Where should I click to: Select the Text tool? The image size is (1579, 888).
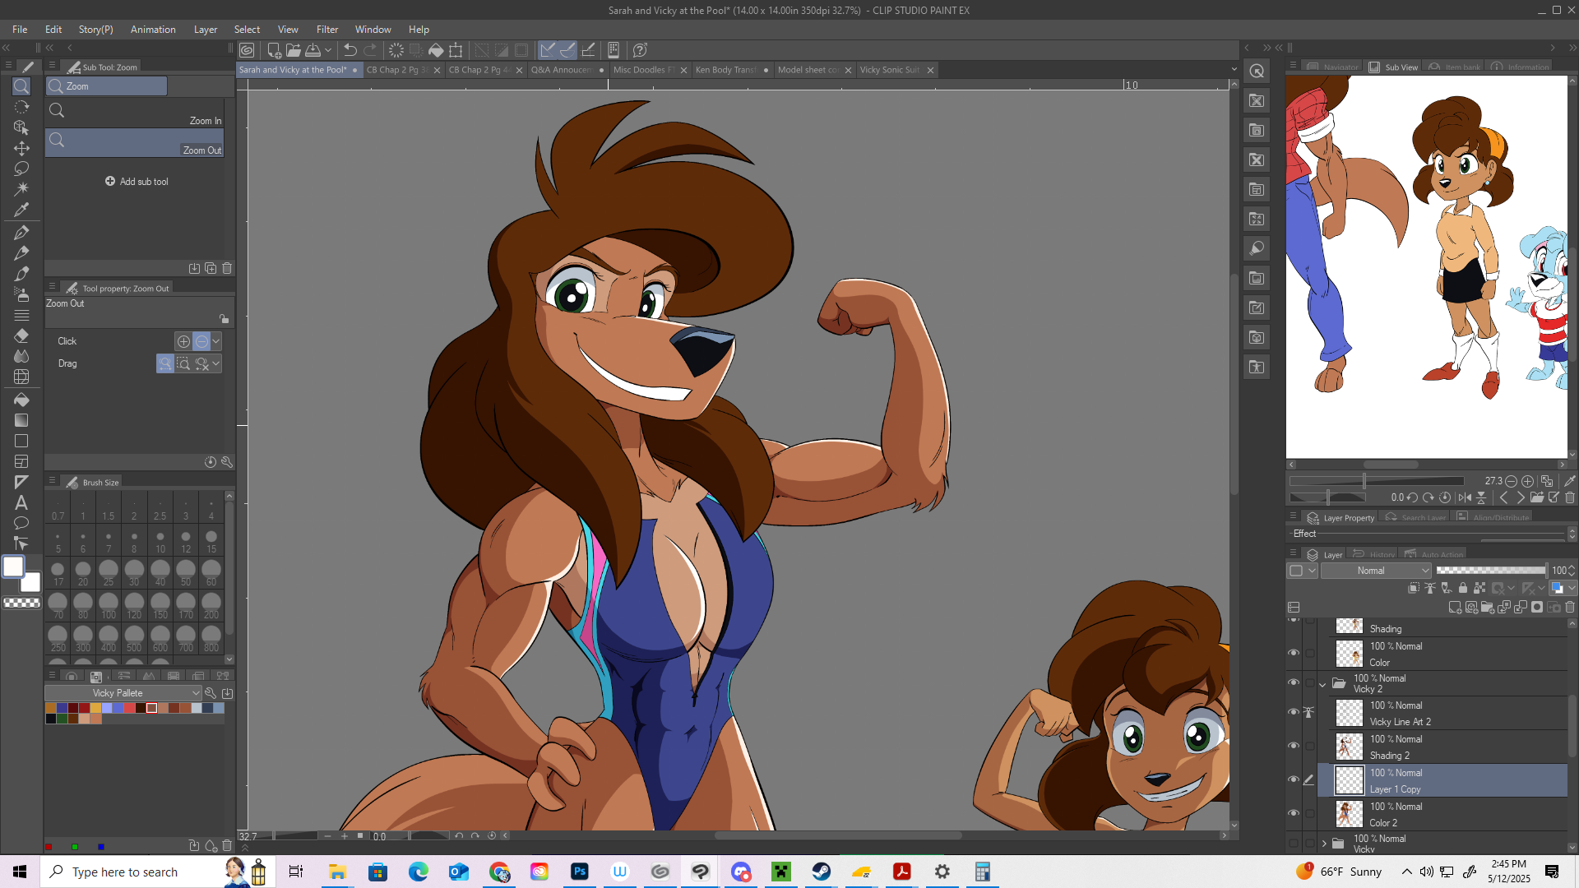click(21, 502)
